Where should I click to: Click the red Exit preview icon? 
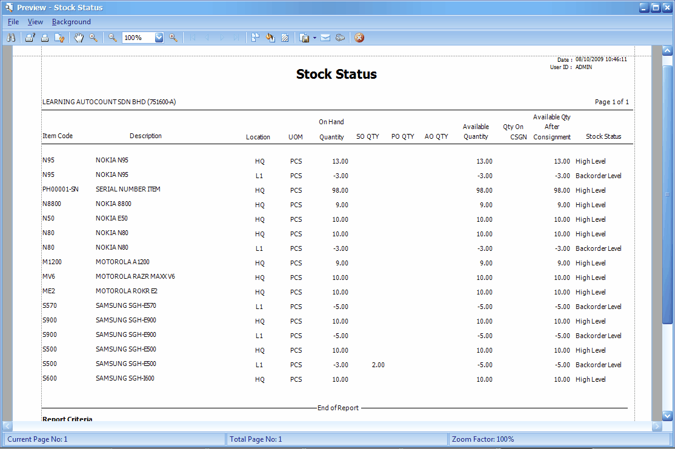click(359, 38)
